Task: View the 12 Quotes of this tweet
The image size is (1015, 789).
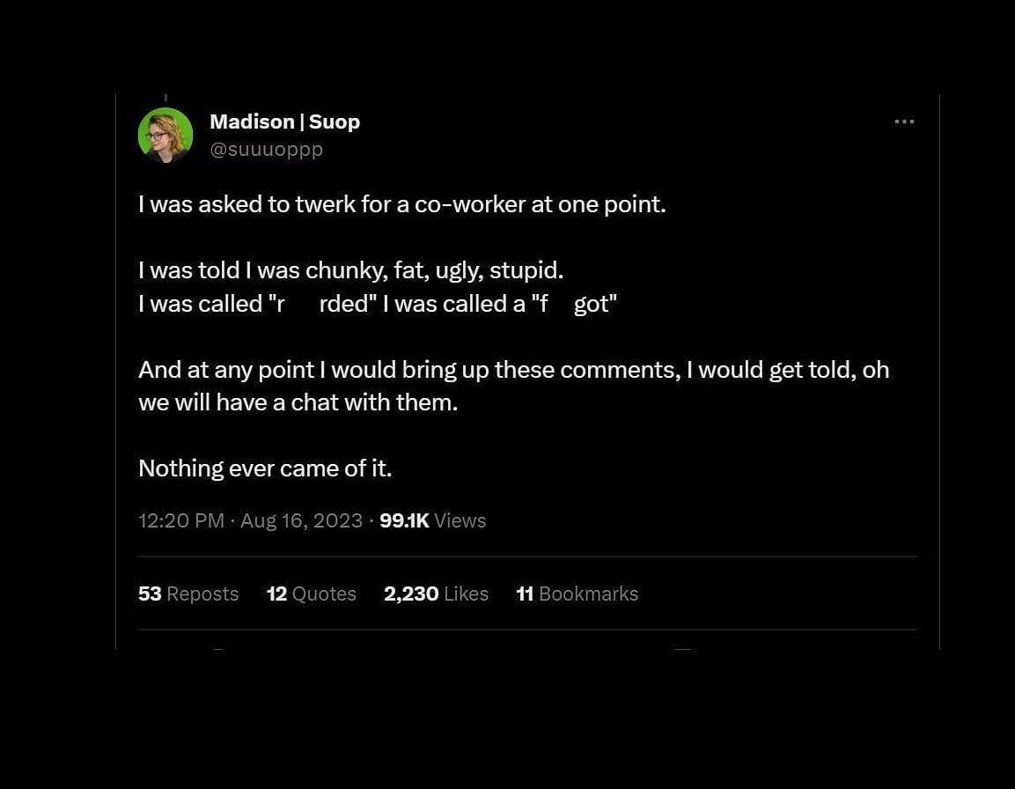Action: pyautogui.click(x=311, y=594)
